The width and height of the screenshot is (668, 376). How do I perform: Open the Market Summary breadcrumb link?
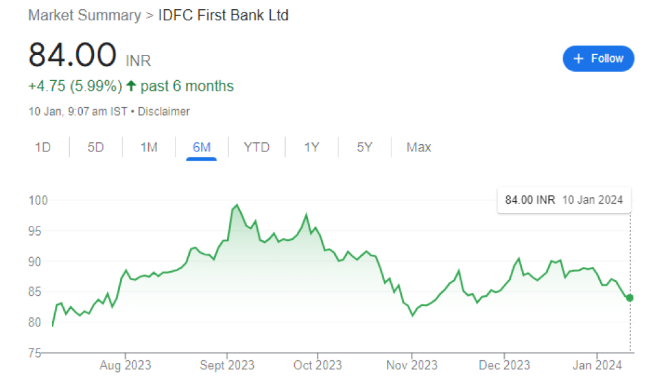pyautogui.click(x=84, y=15)
